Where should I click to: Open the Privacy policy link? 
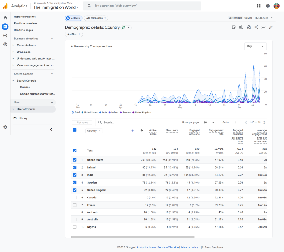pyautogui.click(x=189, y=247)
